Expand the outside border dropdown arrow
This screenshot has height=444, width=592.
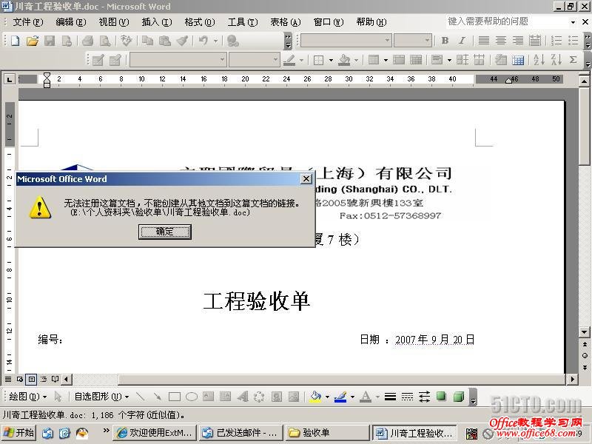(331, 60)
